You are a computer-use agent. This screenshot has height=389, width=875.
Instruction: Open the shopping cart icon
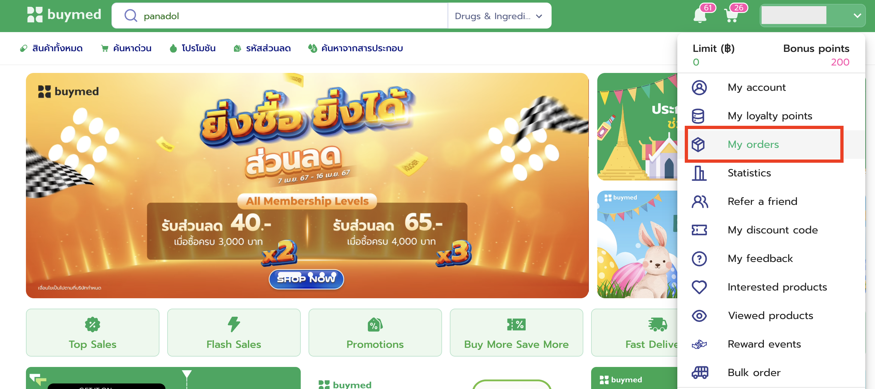tap(731, 15)
